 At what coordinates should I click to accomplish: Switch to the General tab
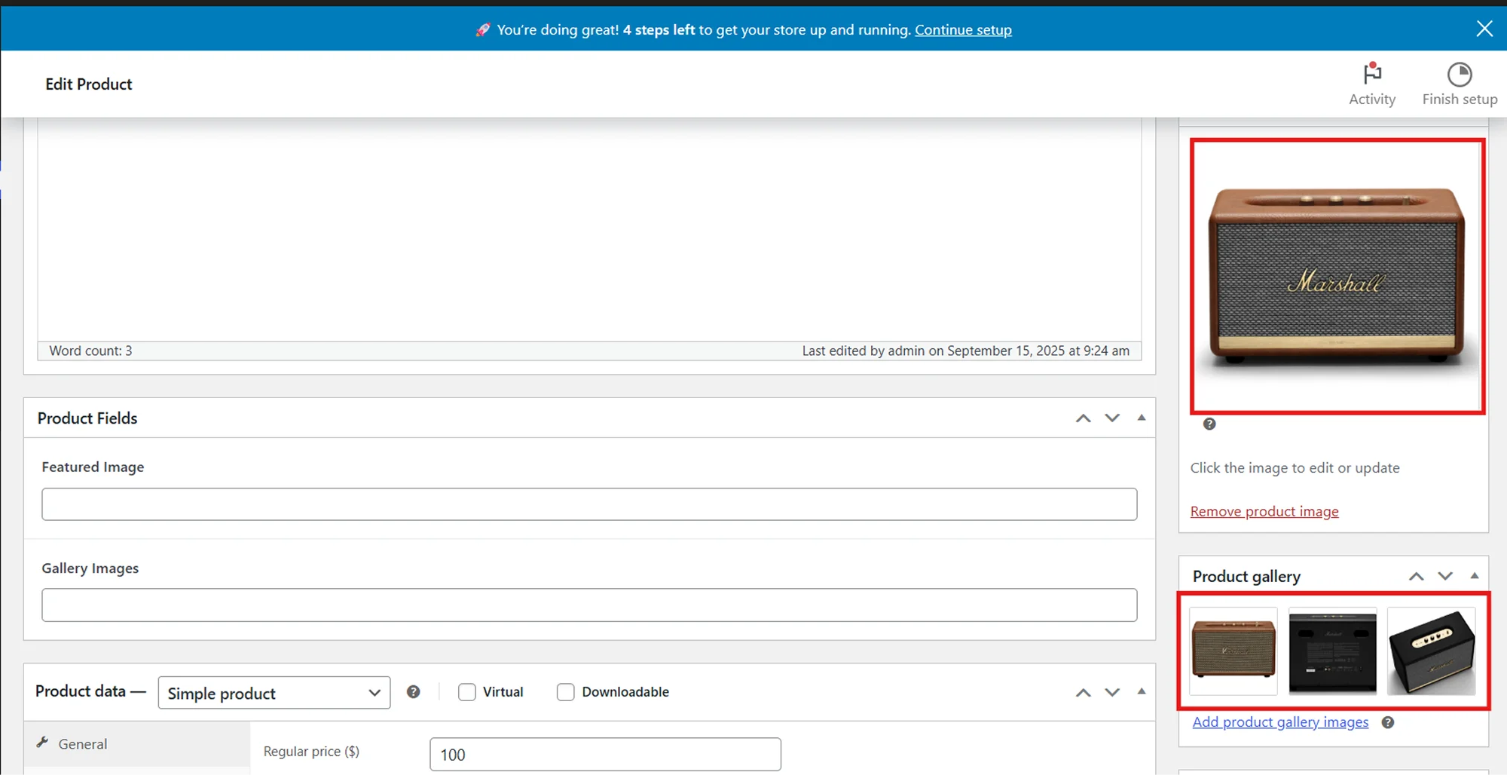[x=82, y=743]
